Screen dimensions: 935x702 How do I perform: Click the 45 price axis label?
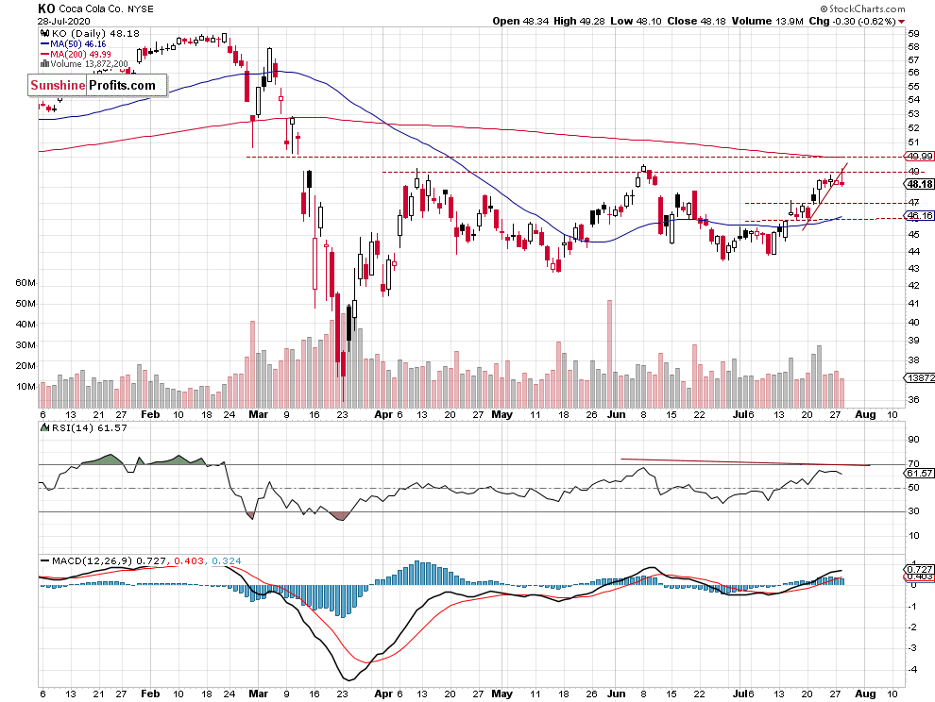pyautogui.click(x=913, y=234)
